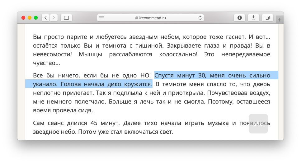Click the highlighted words "Голова начала дико кружится"
The height and width of the screenshot is (163, 301).
[x=106, y=84]
